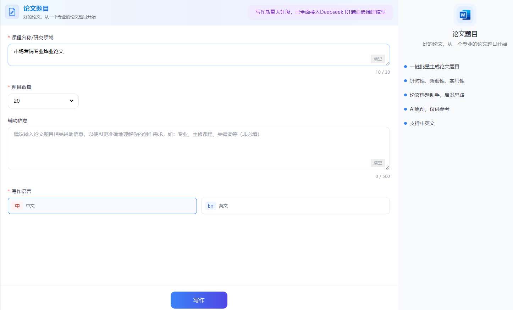This screenshot has height=310, width=513.
Task: Click the resize handle of 辅助信息 textarea
Action: [x=387, y=168]
